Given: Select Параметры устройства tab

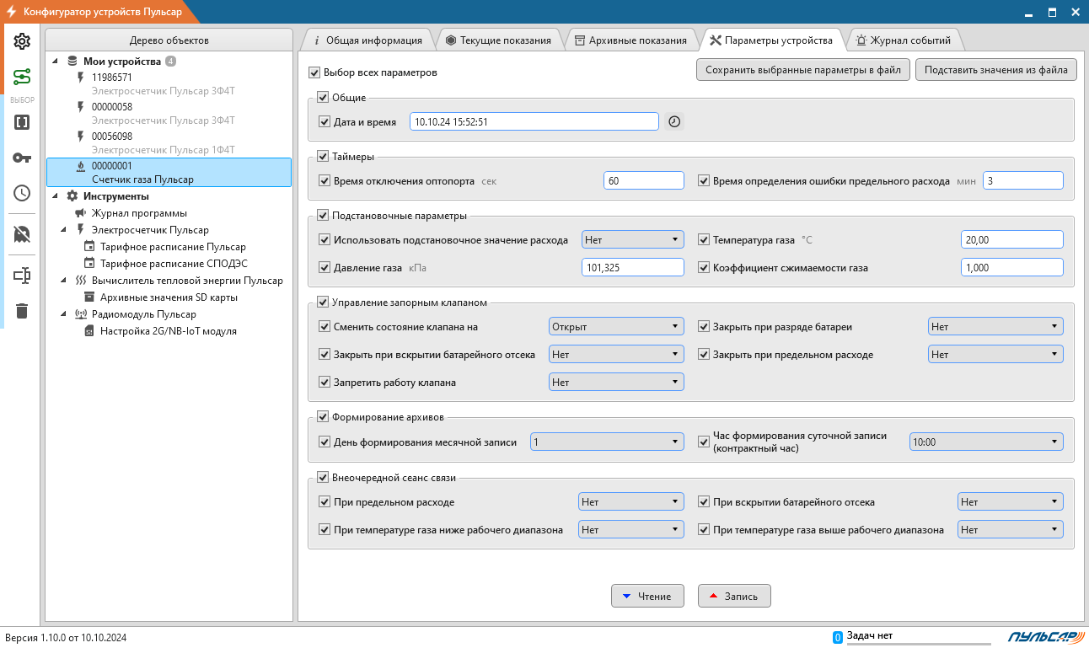Looking at the screenshot, I should (771, 40).
